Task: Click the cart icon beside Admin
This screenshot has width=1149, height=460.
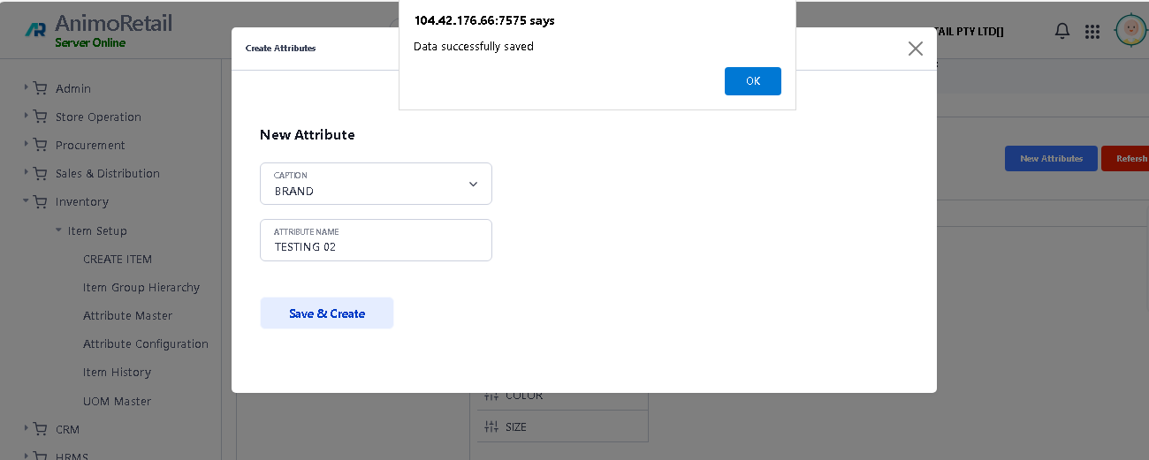Action: coord(41,88)
